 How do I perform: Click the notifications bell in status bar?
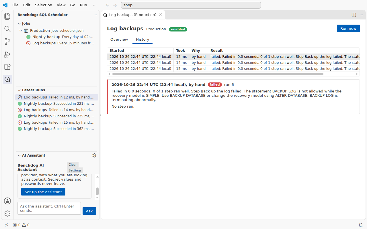pyautogui.click(x=361, y=225)
